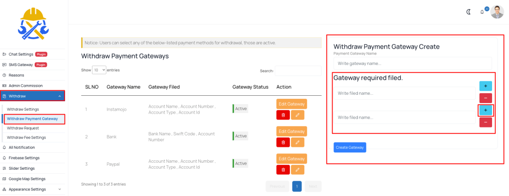
Task: Remove first field with minus button
Action: click(x=486, y=98)
